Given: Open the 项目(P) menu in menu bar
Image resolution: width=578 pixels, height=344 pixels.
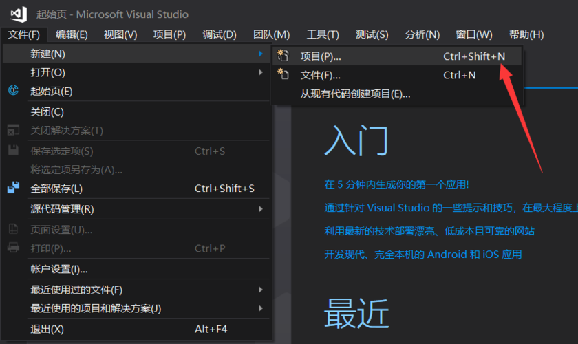Looking at the screenshot, I should tap(169, 34).
